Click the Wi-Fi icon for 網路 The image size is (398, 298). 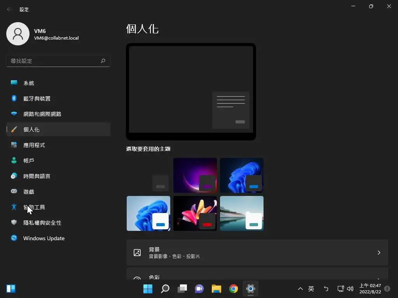click(14, 114)
